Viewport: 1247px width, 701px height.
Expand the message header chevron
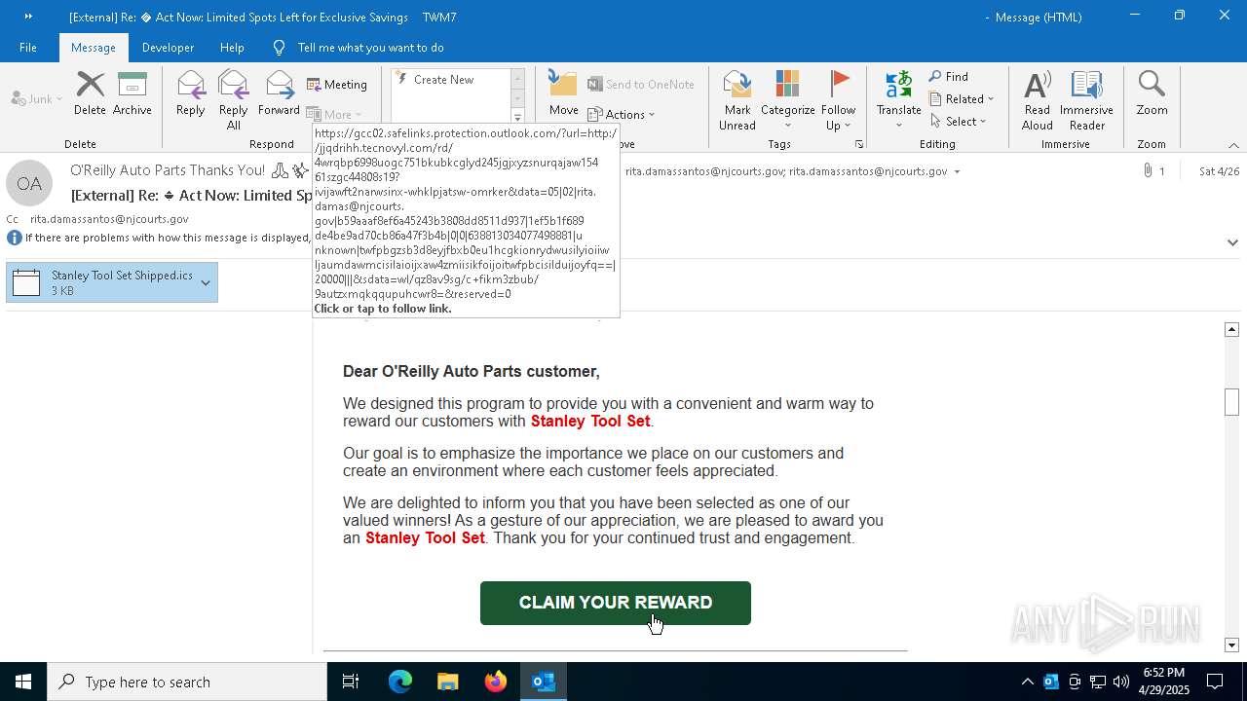(x=1232, y=242)
